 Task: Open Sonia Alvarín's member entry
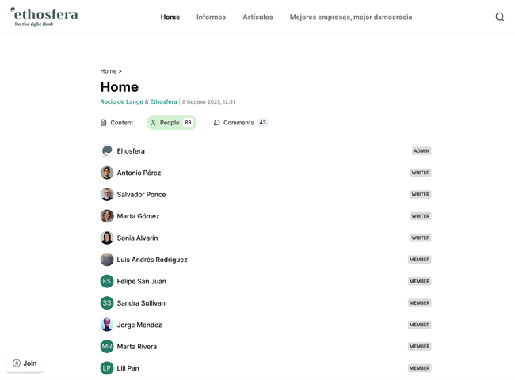pos(137,238)
